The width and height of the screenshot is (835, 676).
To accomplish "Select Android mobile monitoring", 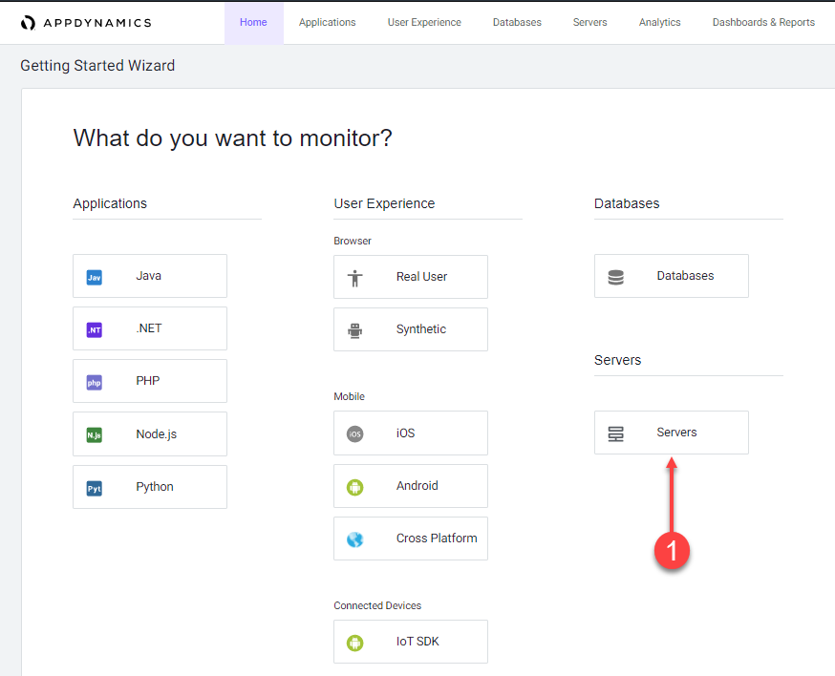I will [411, 486].
